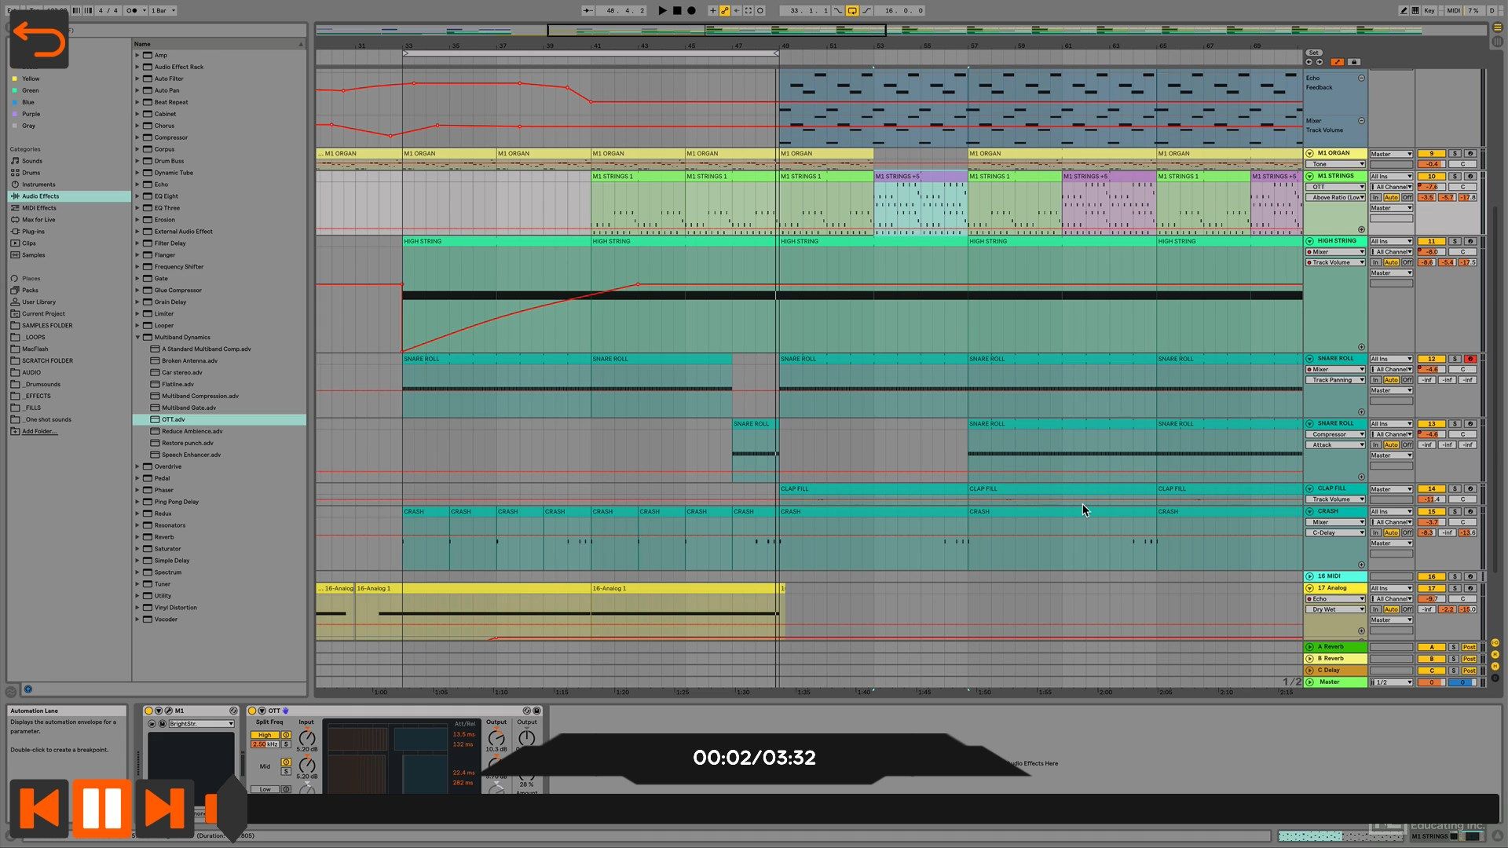Click the Arrangement Record button
This screenshot has height=848, width=1508.
tap(691, 10)
